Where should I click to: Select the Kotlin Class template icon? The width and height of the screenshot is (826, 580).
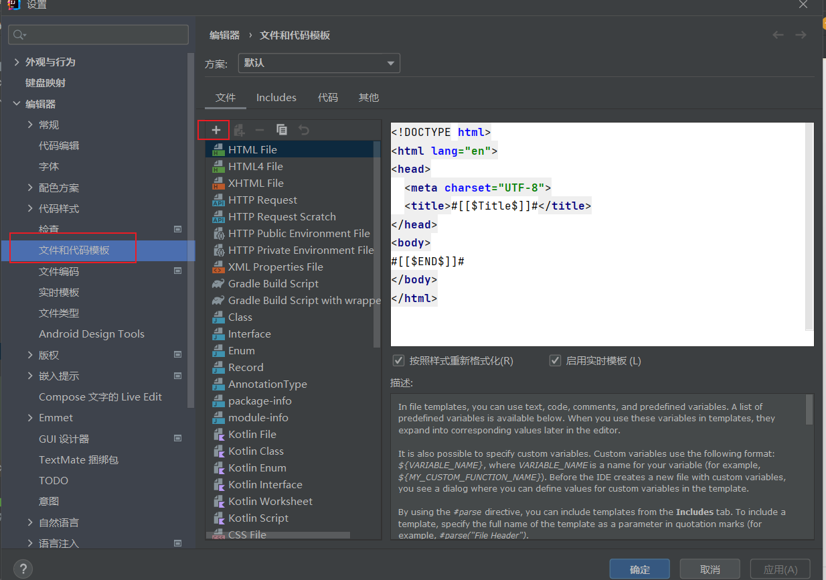[218, 451]
